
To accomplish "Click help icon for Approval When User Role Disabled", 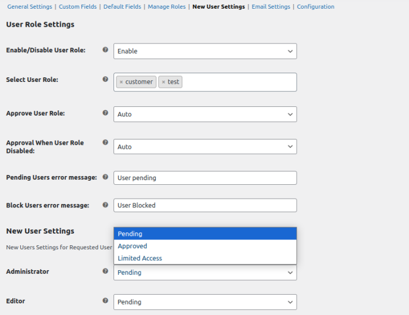I will [105, 142].
